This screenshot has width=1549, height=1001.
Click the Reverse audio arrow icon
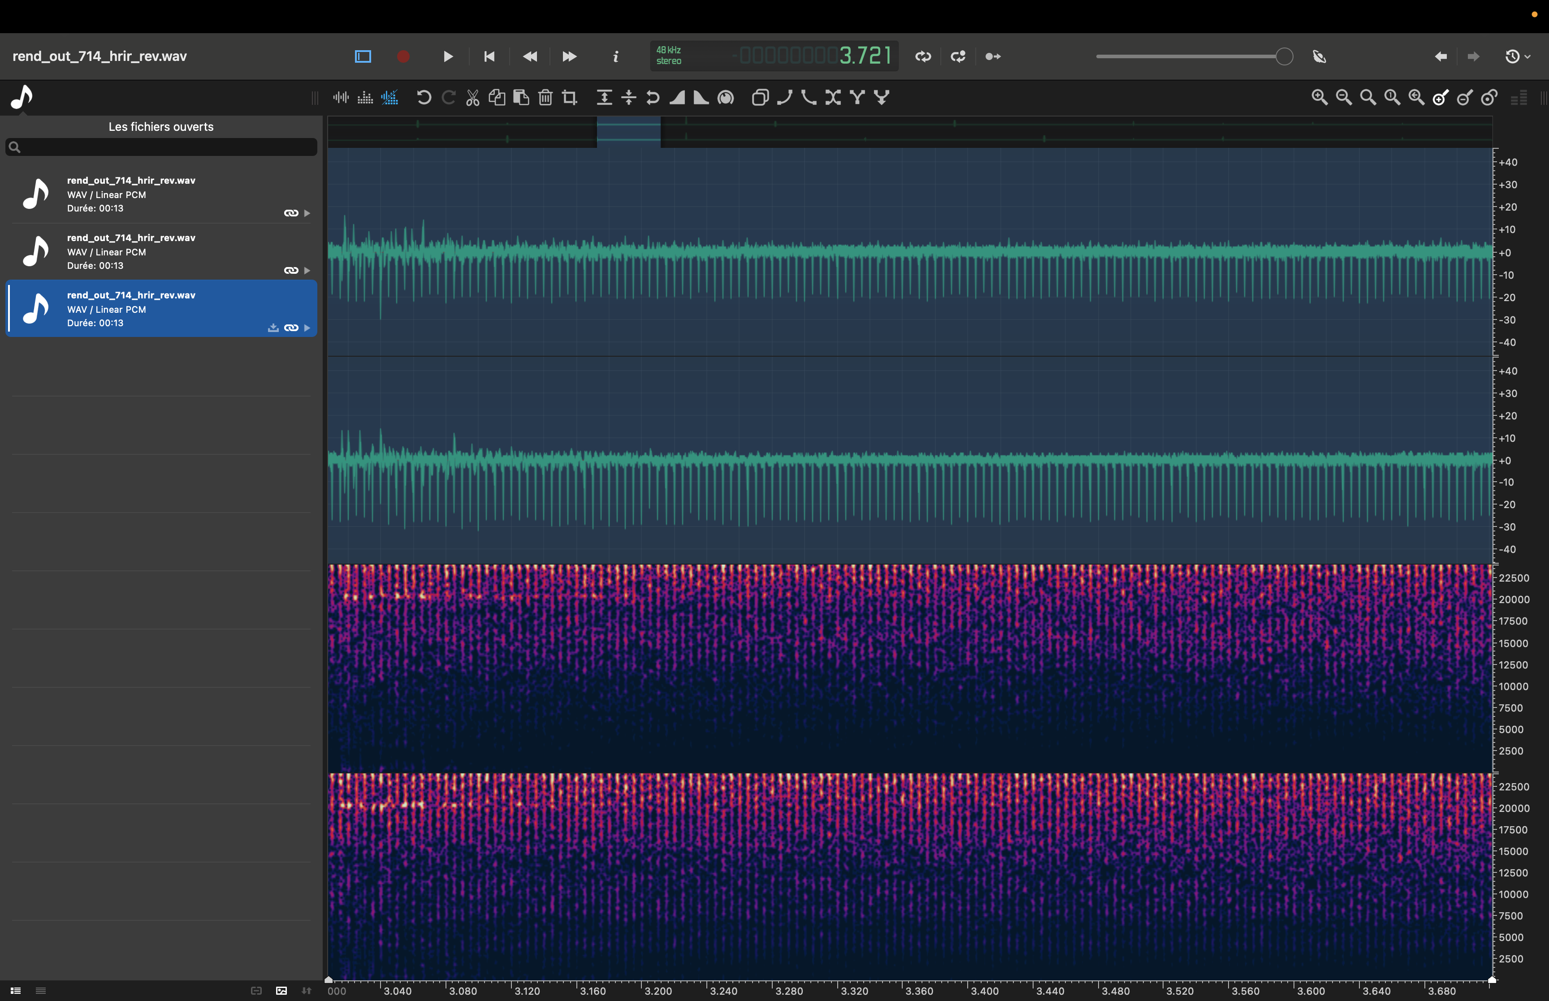pyautogui.click(x=653, y=98)
